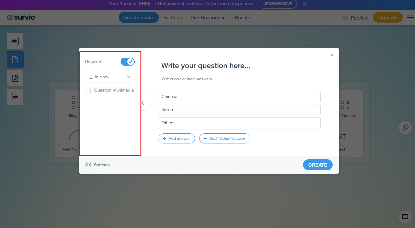Screen dimensions: 415x228
Task: Check the Question multimedia checkbox
Action: (88, 90)
